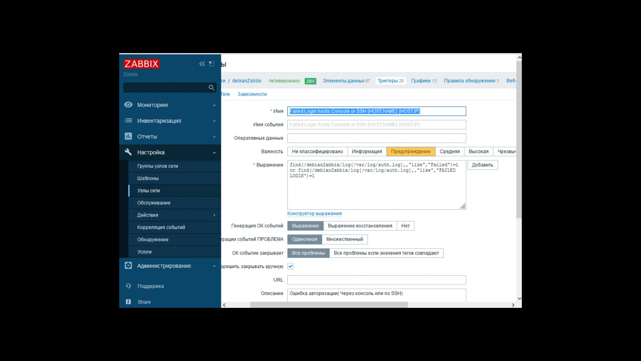Expand the Инвентаризация menu chevron

[214, 121]
